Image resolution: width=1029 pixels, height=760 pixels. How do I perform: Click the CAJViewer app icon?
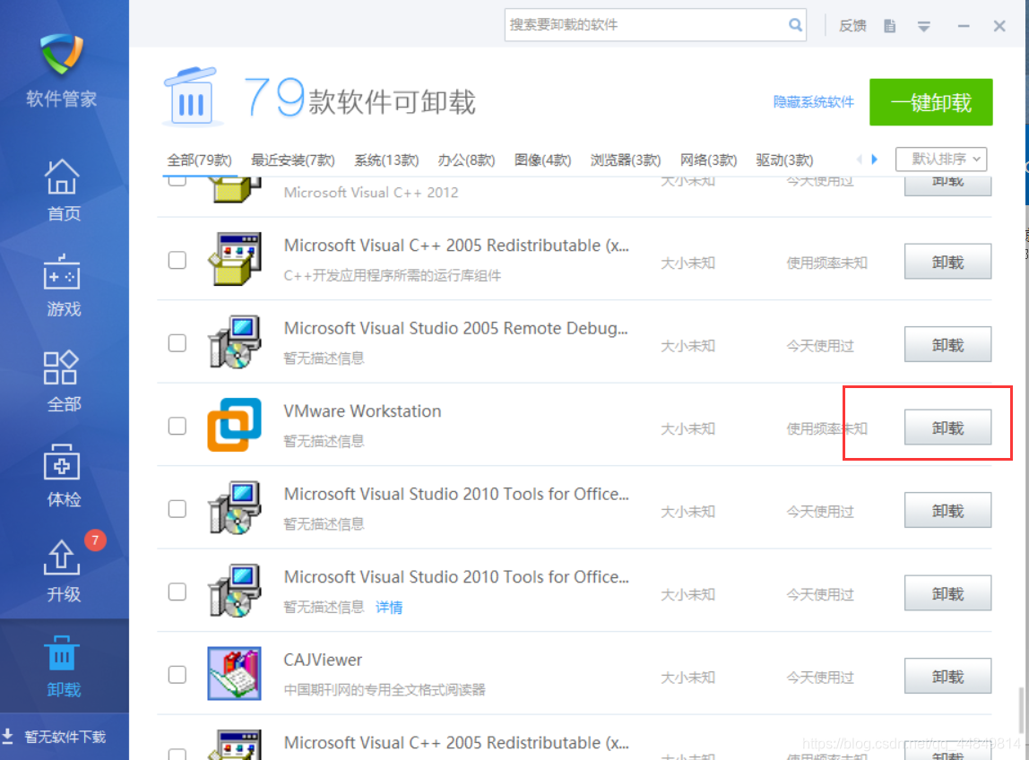(234, 673)
